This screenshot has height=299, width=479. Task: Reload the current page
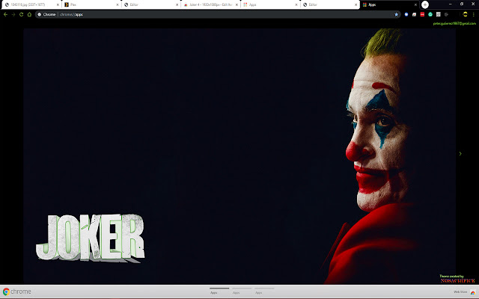pyautogui.click(x=22, y=14)
